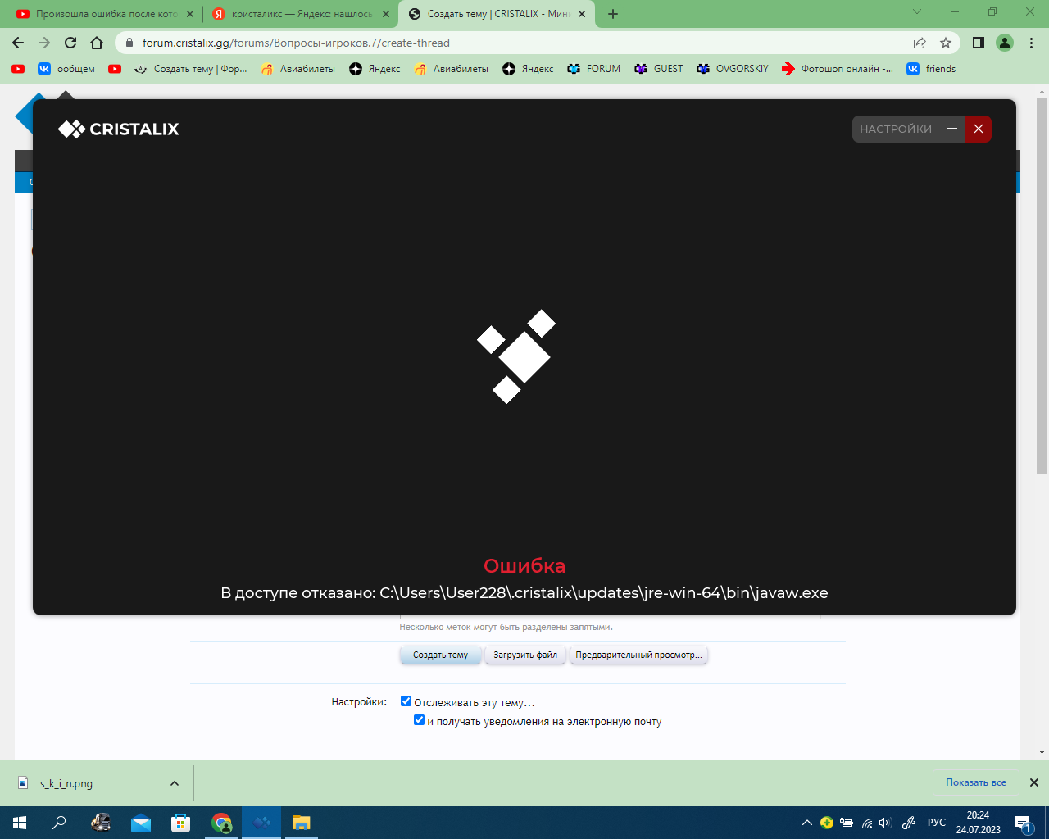Open the browser home page
1049x839 pixels.
pyautogui.click(x=97, y=43)
